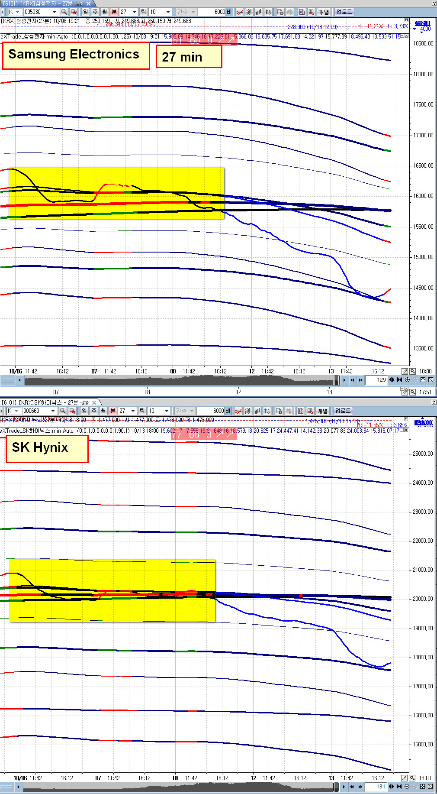Click the fast-forward arrows on the Samsung chart scrollbar
Viewport: 437px width, 794px height.
360,380
